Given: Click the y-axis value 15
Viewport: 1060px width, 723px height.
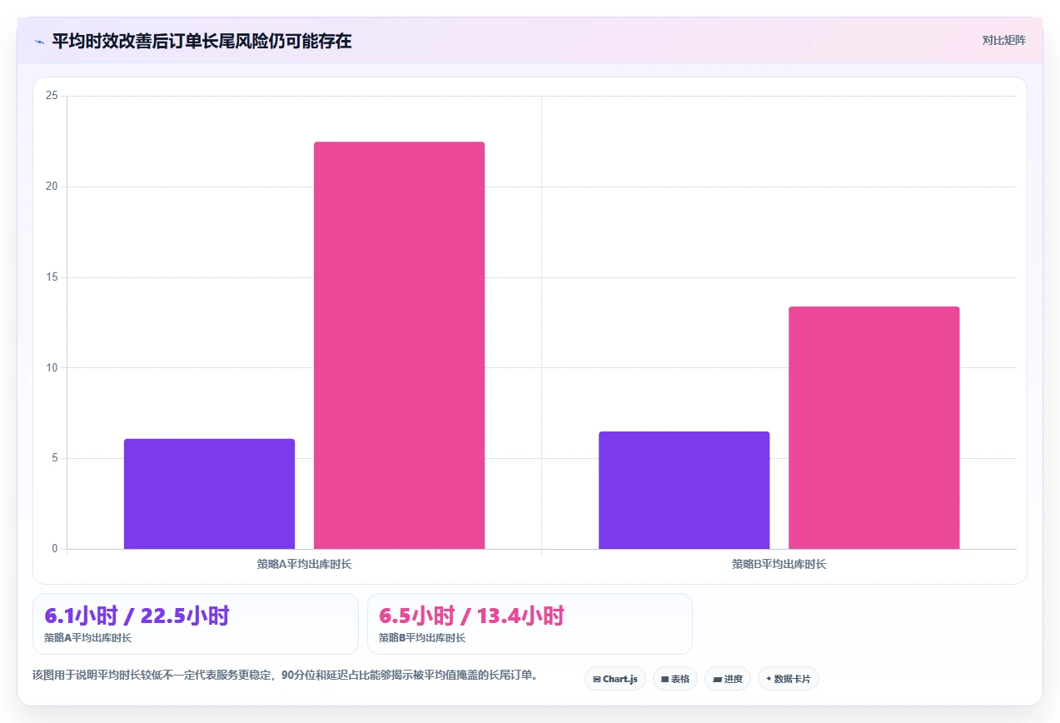Looking at the screenshot, I should point(52,277).
